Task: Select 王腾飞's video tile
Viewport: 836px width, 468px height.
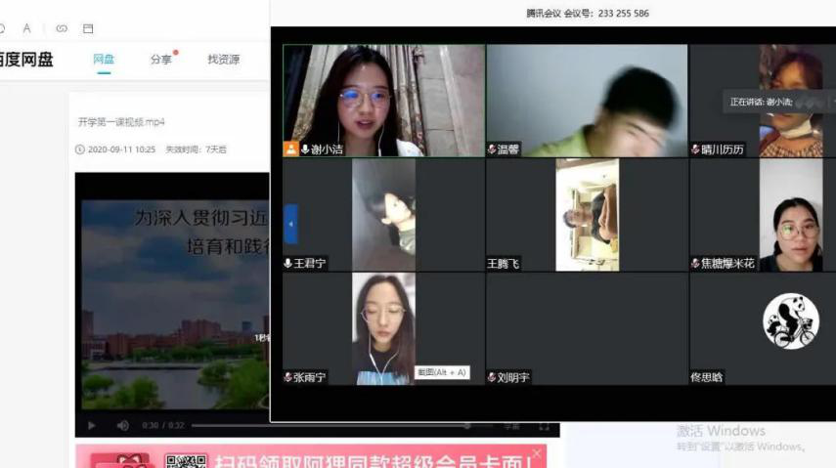Action: [x=587, y=215]
